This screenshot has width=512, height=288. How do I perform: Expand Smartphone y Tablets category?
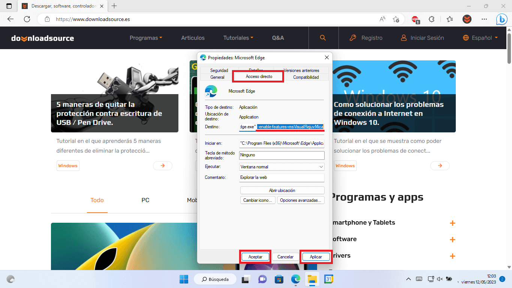[x=452, y=223]
